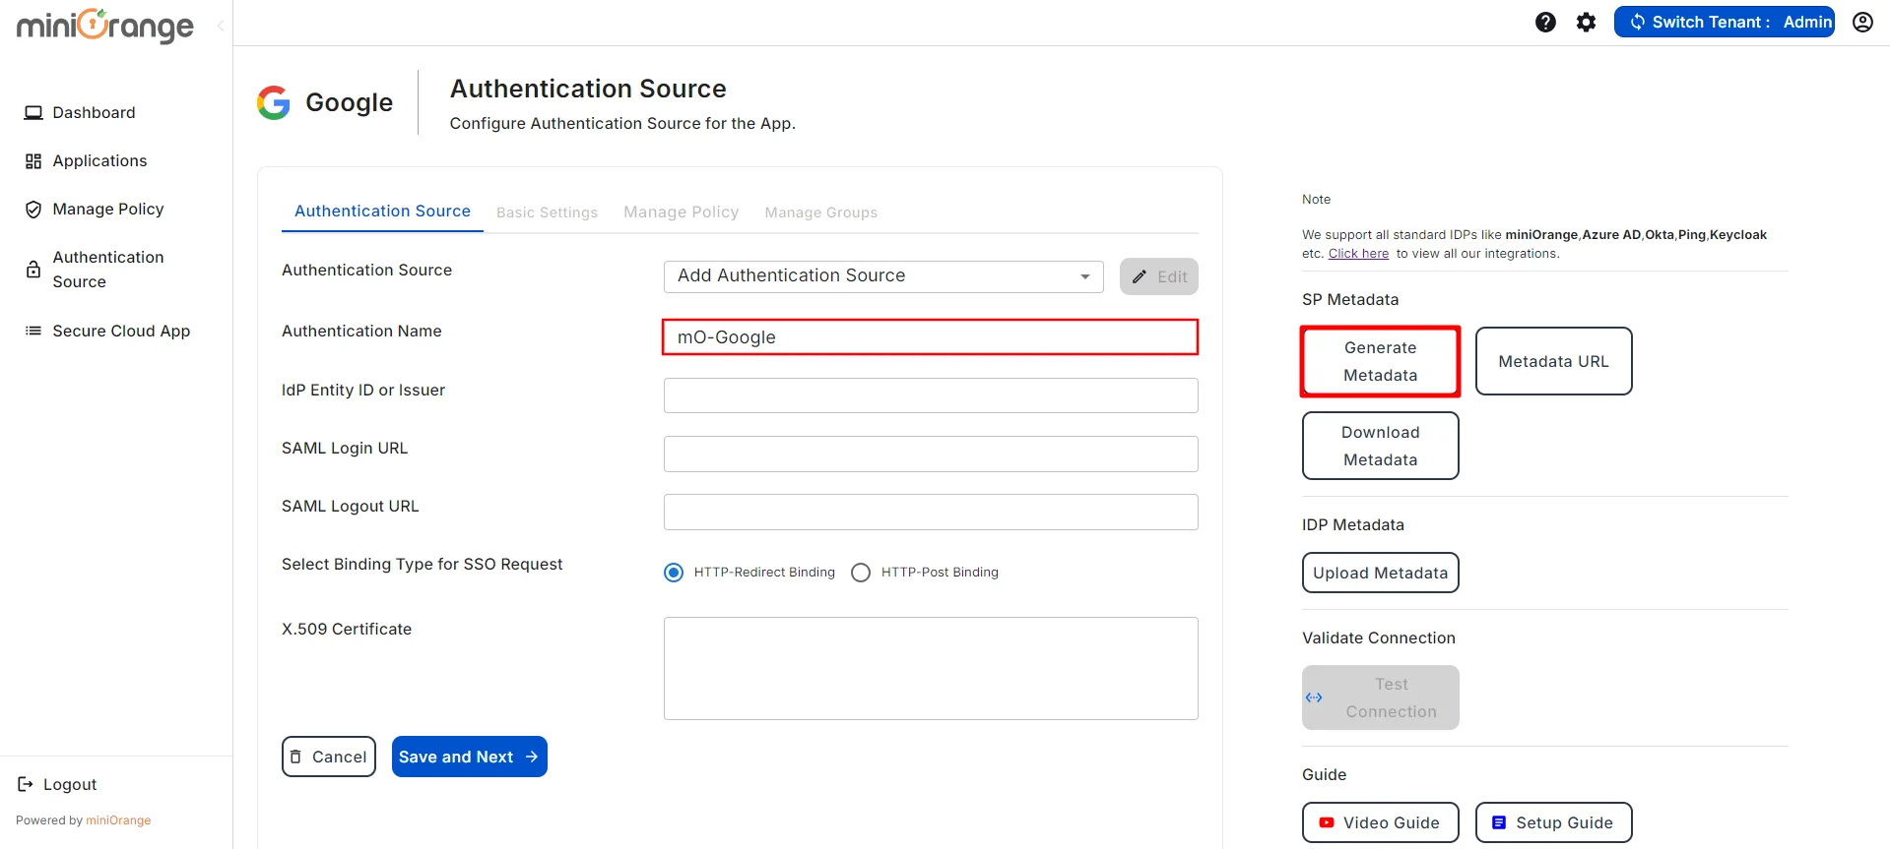The height and width of the screenshot is (849, 1890).
Task: Click the Edit button with pencil
Action: tap(1158, 276)
